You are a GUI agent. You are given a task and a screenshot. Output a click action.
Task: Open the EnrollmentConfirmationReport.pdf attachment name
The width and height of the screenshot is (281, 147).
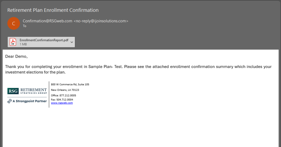point(44,40)
